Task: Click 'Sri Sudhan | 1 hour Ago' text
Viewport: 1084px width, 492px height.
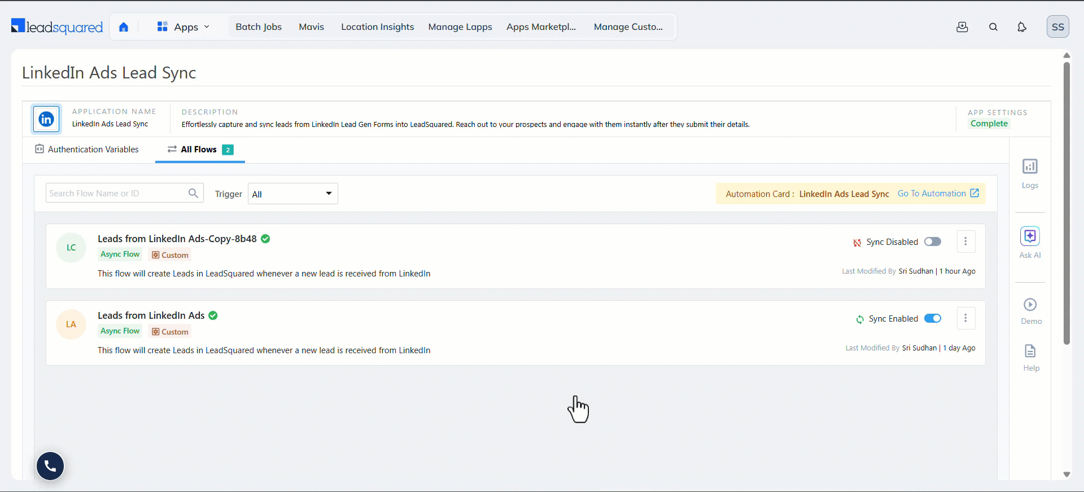Action: (937, 271)
